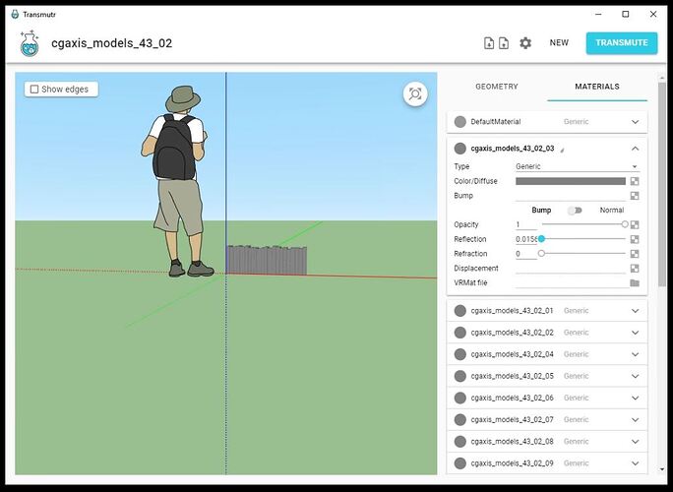The height and width of the screenshot is (492, 673).
Task: Open texture picker for Opacity
Action: (x=635, y=224)
